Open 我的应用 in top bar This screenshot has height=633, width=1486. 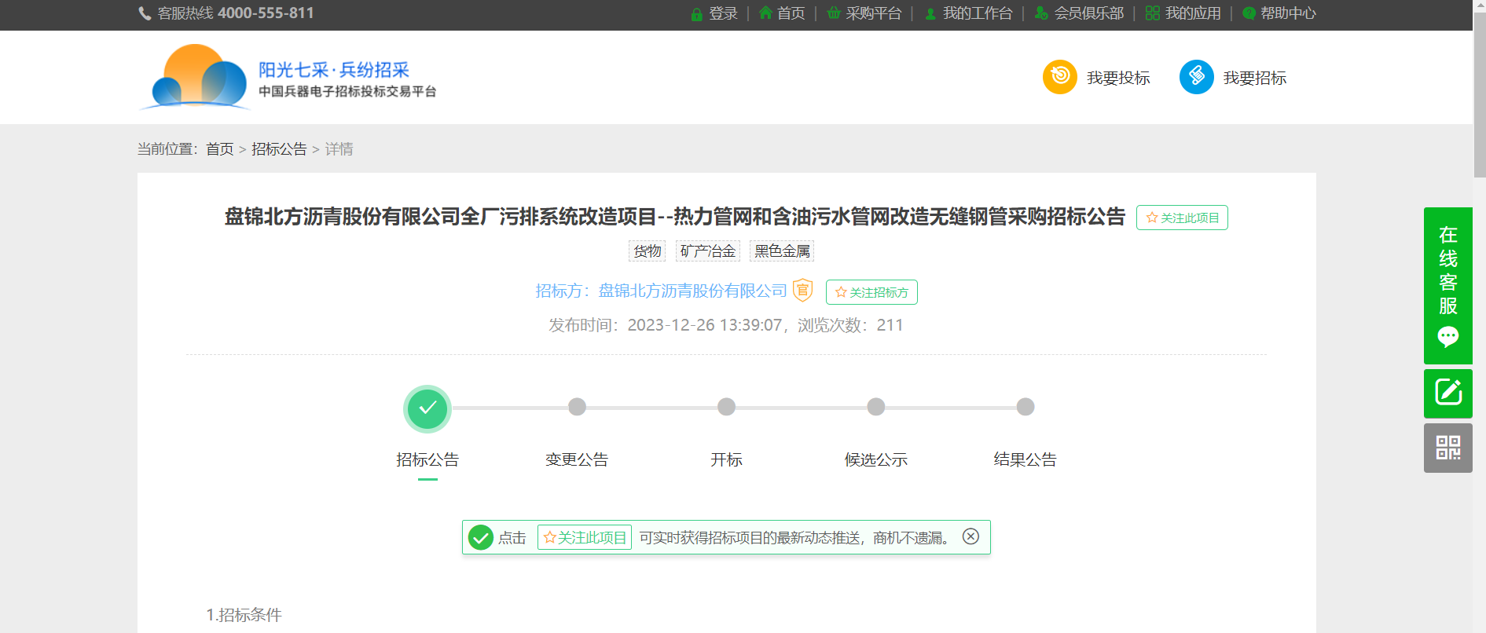click(1193, 13)
